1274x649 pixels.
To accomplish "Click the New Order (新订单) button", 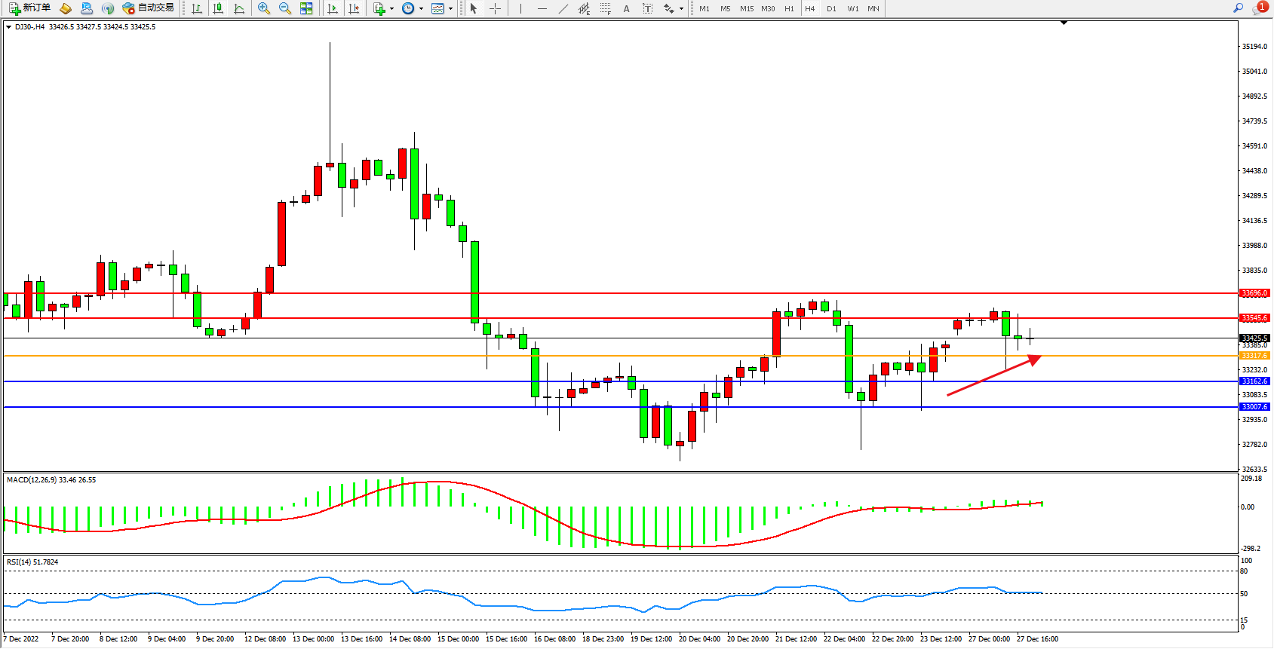I will click(29, 8).
